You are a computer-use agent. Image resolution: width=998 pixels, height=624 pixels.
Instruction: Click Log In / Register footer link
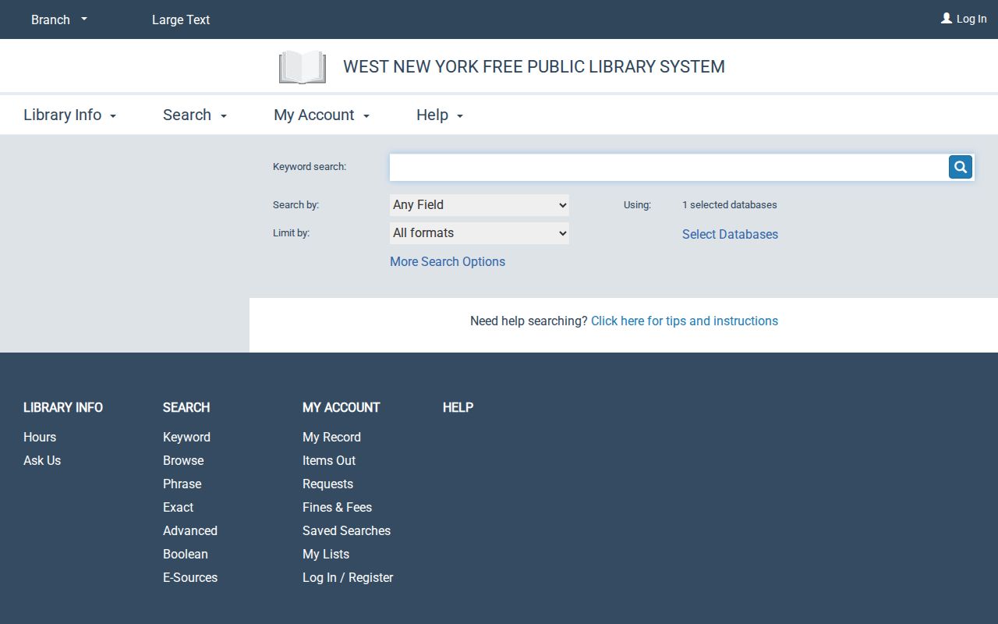tap(348, 577)
